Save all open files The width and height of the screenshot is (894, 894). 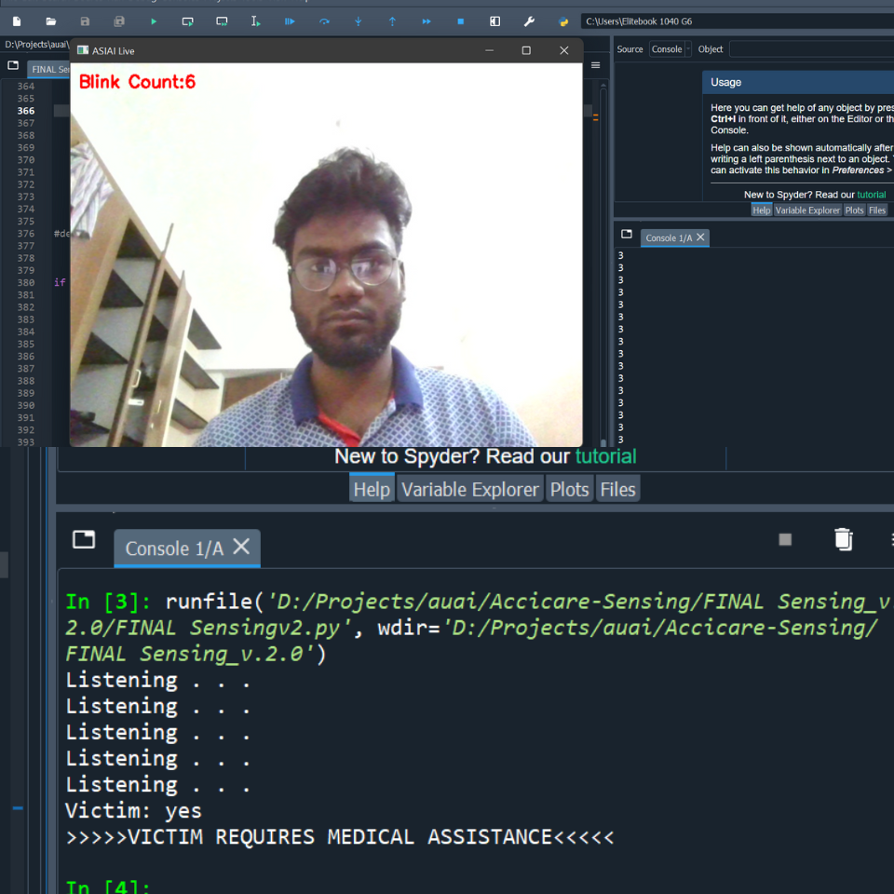coord(119,21)
